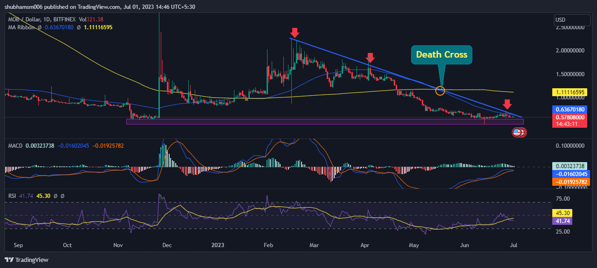This screenshot has width=597, height=268.
Task: Click −0.01602045 in the MACD legend
Action: pos(73,146)
